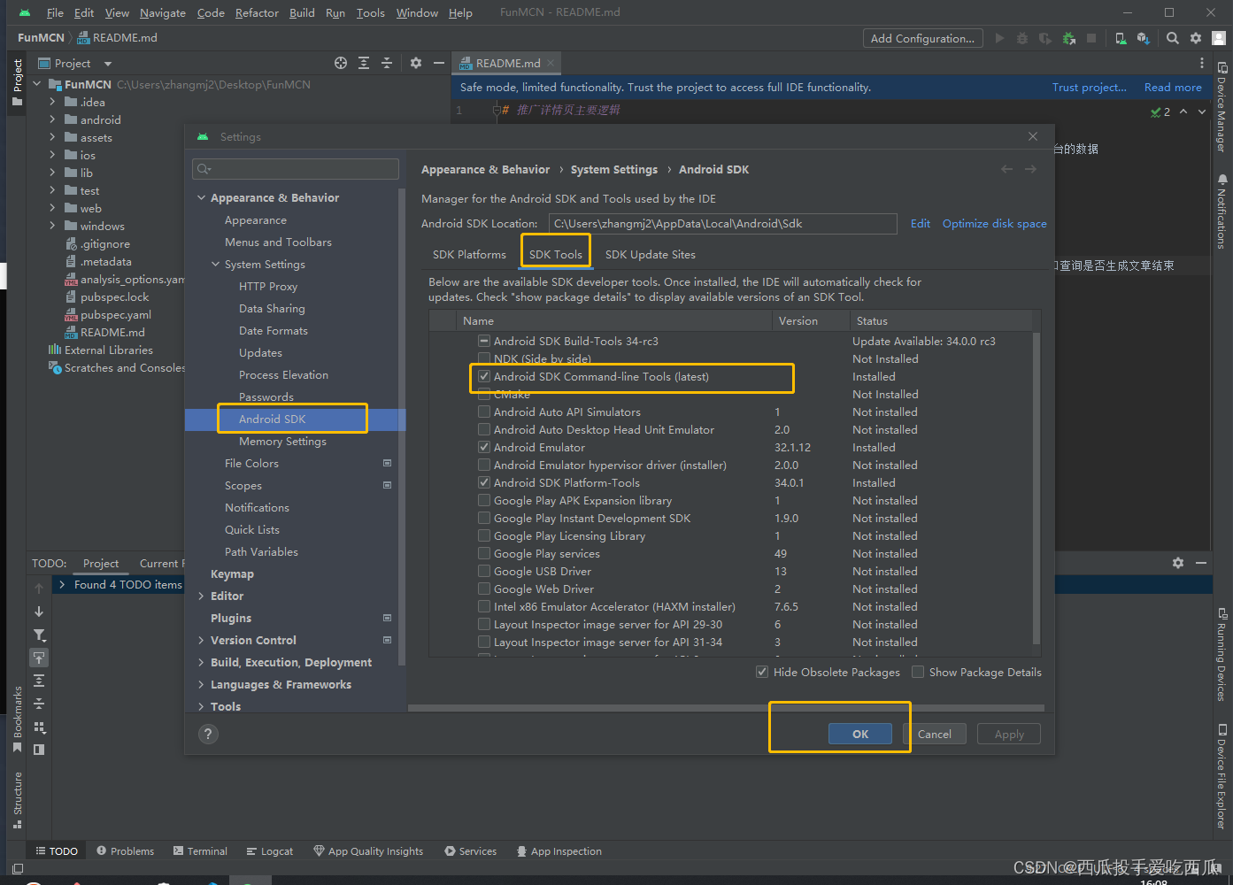Click the Run arrow icon in toolbar
Screen dimensions: 1233x885
tap(999, 38)
